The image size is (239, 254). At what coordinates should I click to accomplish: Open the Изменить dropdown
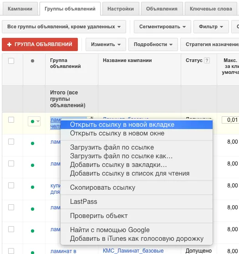pyautogui.click(x=106, y=44)
